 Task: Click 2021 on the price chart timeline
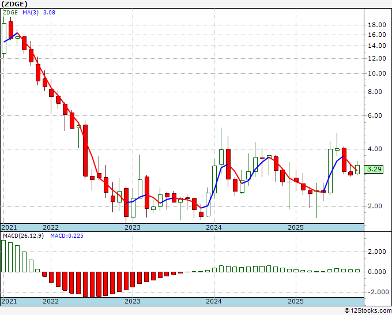pos(9,227)
